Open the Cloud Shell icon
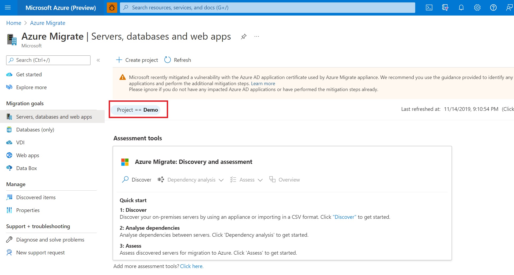 pyautogui.click(x=429, y=7)
